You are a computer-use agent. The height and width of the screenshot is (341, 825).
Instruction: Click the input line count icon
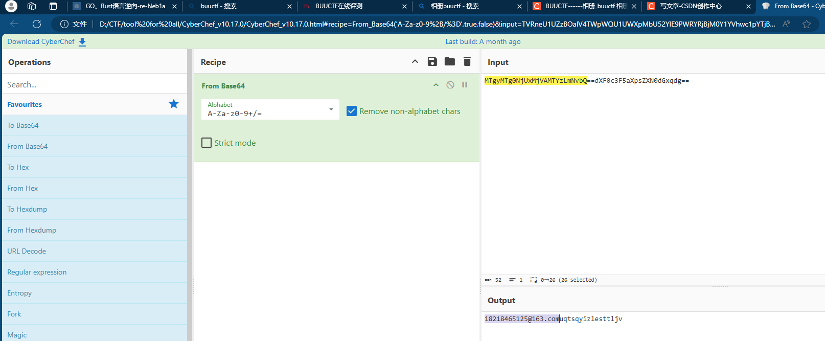click(x=512, y=280)
